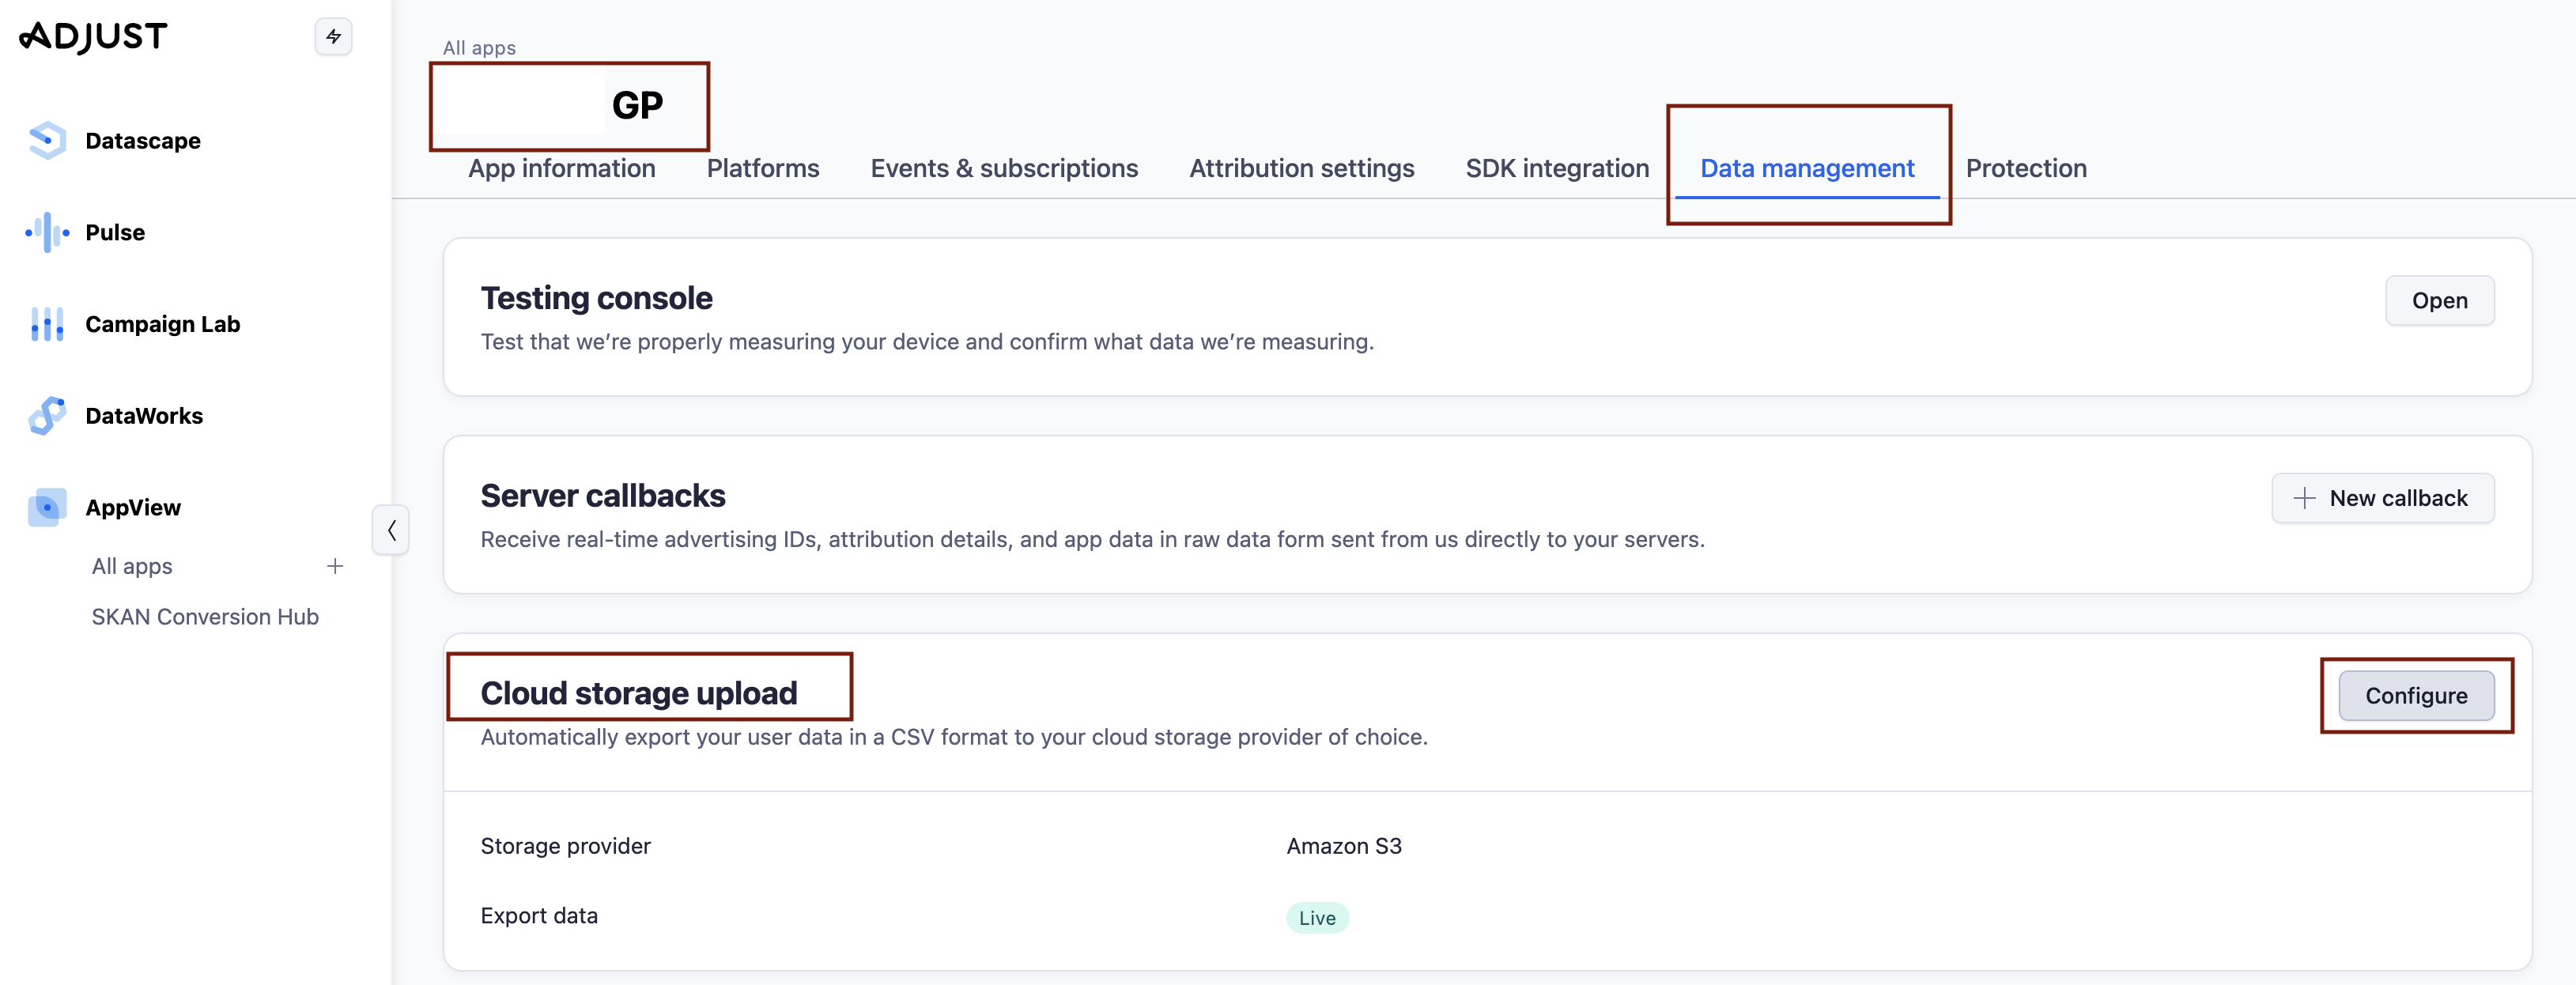
Task: Open the SDK integration tab
Action: pos(1556,169)
